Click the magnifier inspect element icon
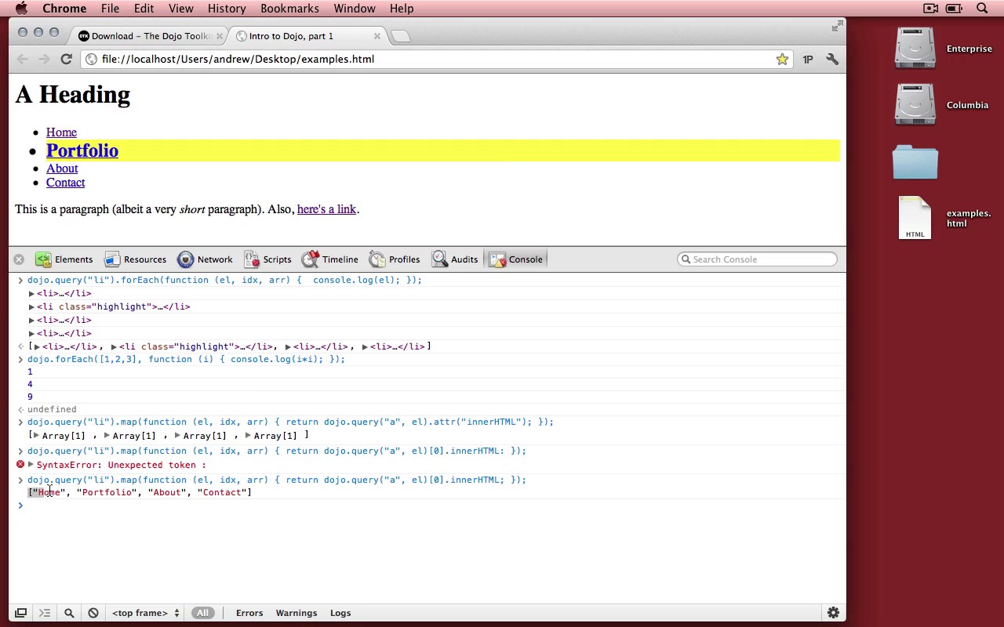This screenshot has height=627, width=1004. point(69,613)
